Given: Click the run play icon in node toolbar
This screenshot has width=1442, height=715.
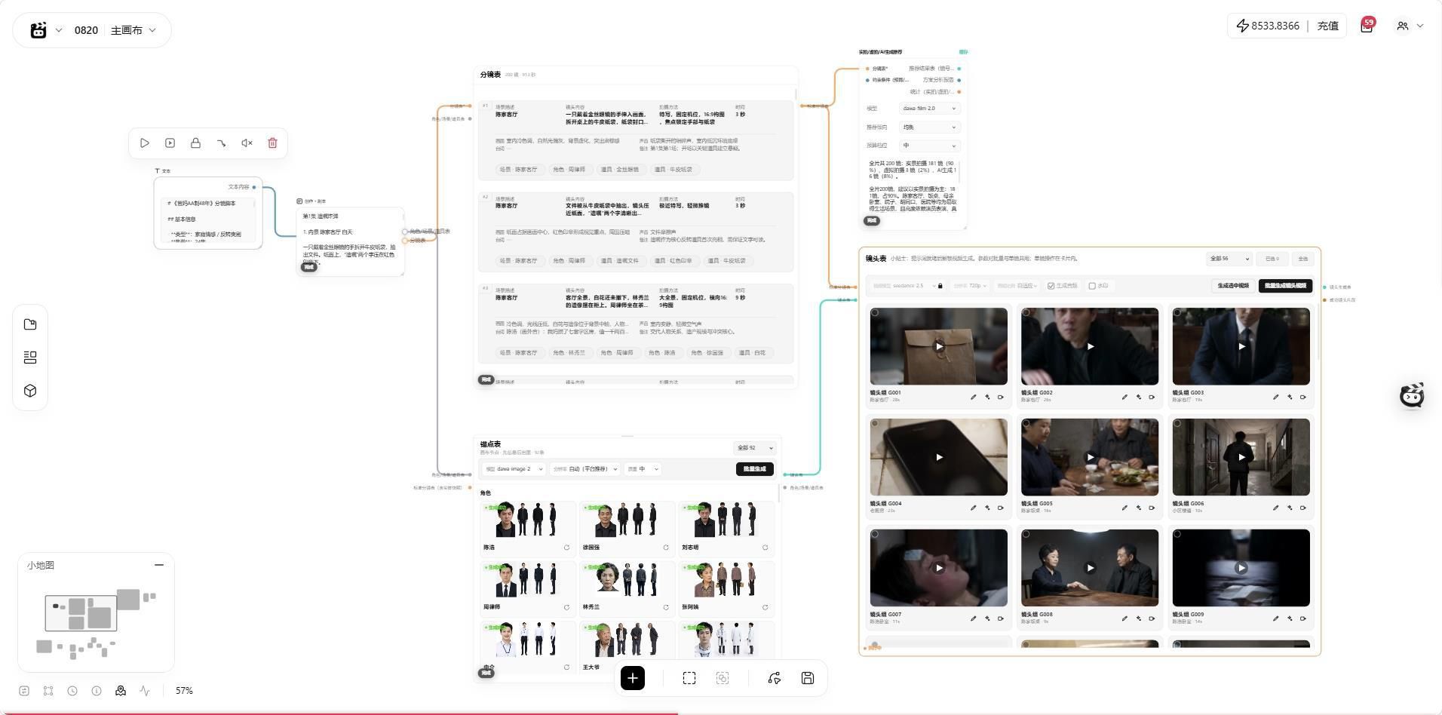Looking at the screenshot, I should 145,143.
